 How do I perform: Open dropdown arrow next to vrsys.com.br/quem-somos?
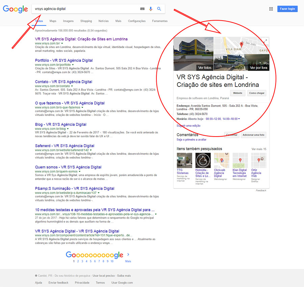(79, 171)
